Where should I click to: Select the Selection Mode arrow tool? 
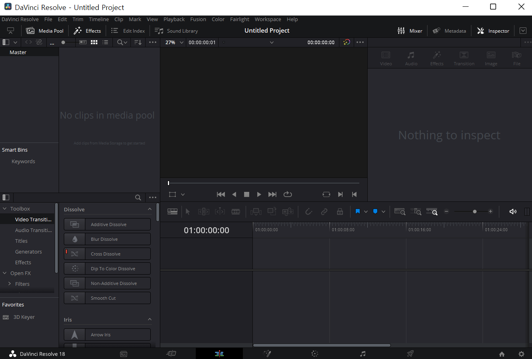188,211
